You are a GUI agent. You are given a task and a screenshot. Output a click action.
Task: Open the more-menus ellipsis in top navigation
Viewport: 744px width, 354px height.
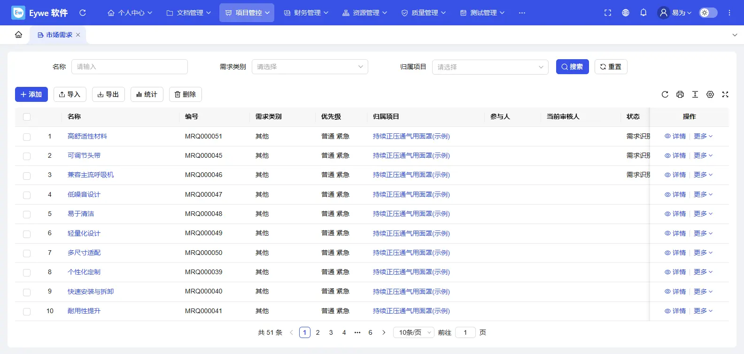(x=522, y=13)
